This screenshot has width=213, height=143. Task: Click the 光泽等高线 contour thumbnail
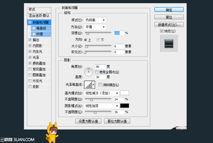88,85
